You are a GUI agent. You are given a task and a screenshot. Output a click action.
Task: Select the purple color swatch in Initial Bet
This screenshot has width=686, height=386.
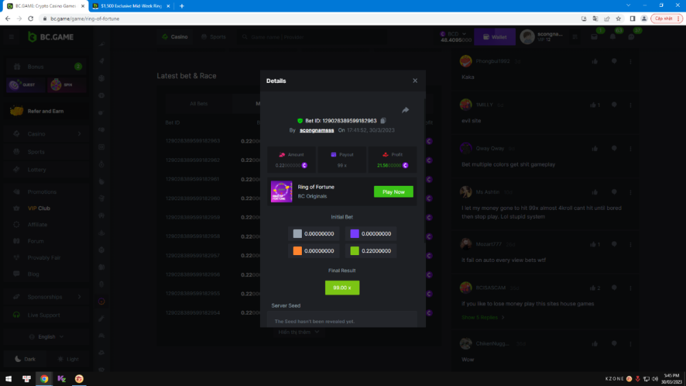[x=355, y=234]
